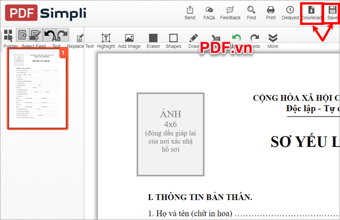
Task: Select the Pointer tool
Action: 9,36
